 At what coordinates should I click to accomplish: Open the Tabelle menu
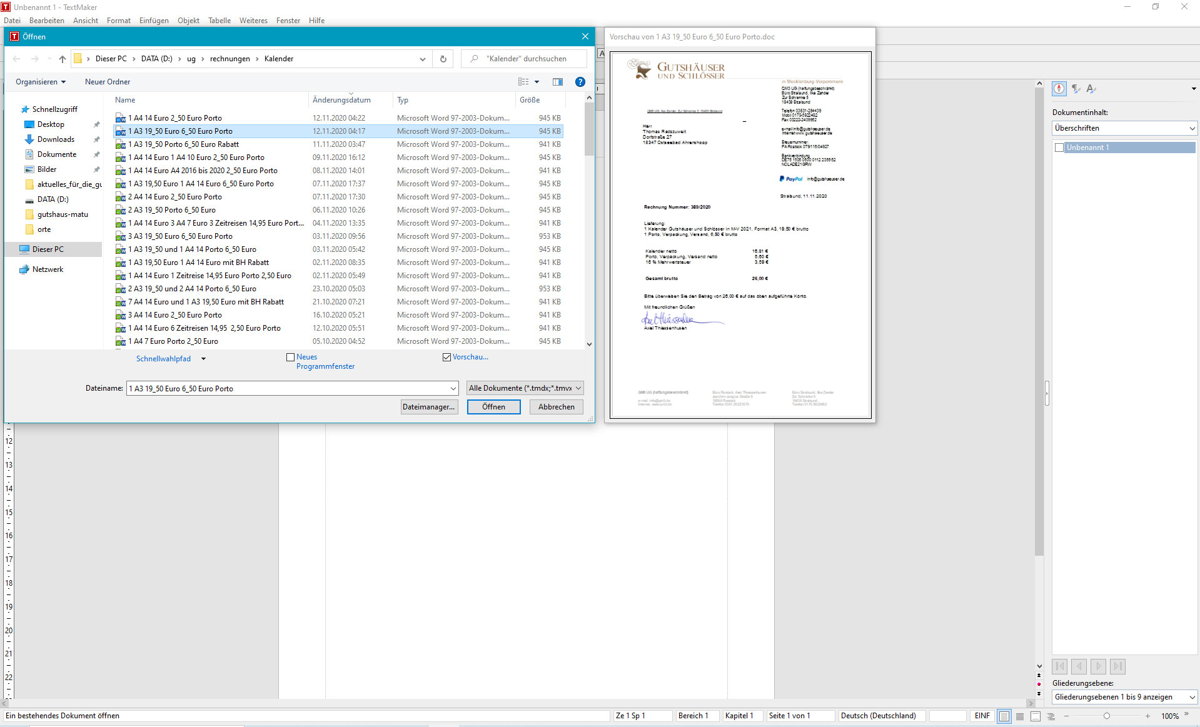[219, 21]
